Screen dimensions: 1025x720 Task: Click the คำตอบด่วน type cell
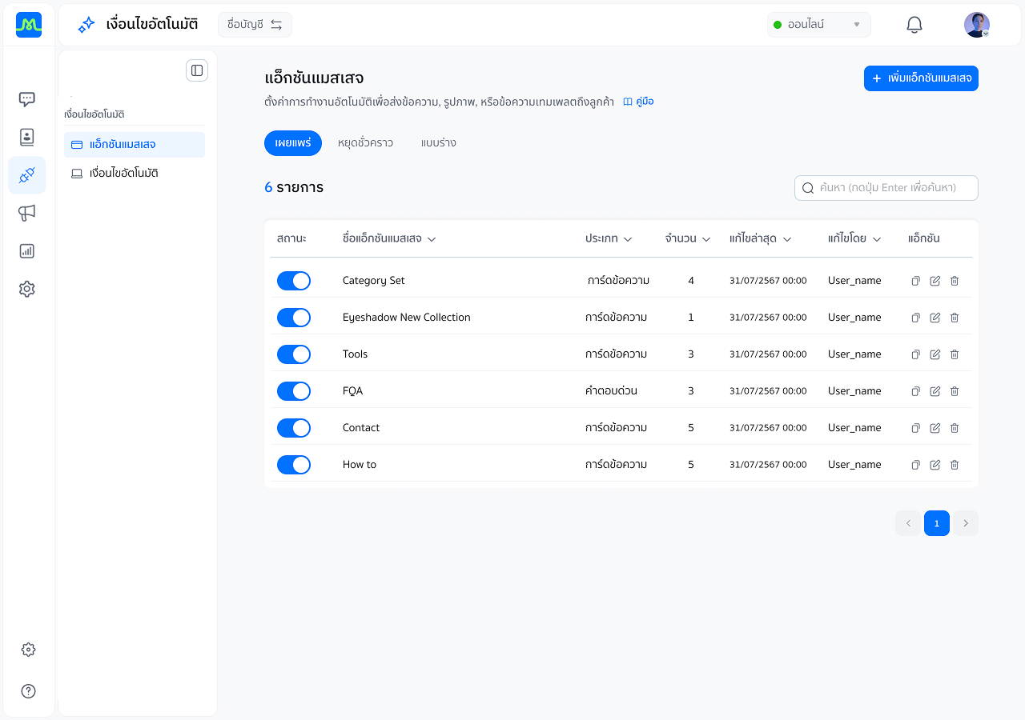(611, 391)
